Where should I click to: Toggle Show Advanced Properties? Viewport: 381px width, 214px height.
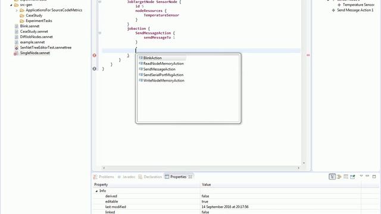click(339, 177)
